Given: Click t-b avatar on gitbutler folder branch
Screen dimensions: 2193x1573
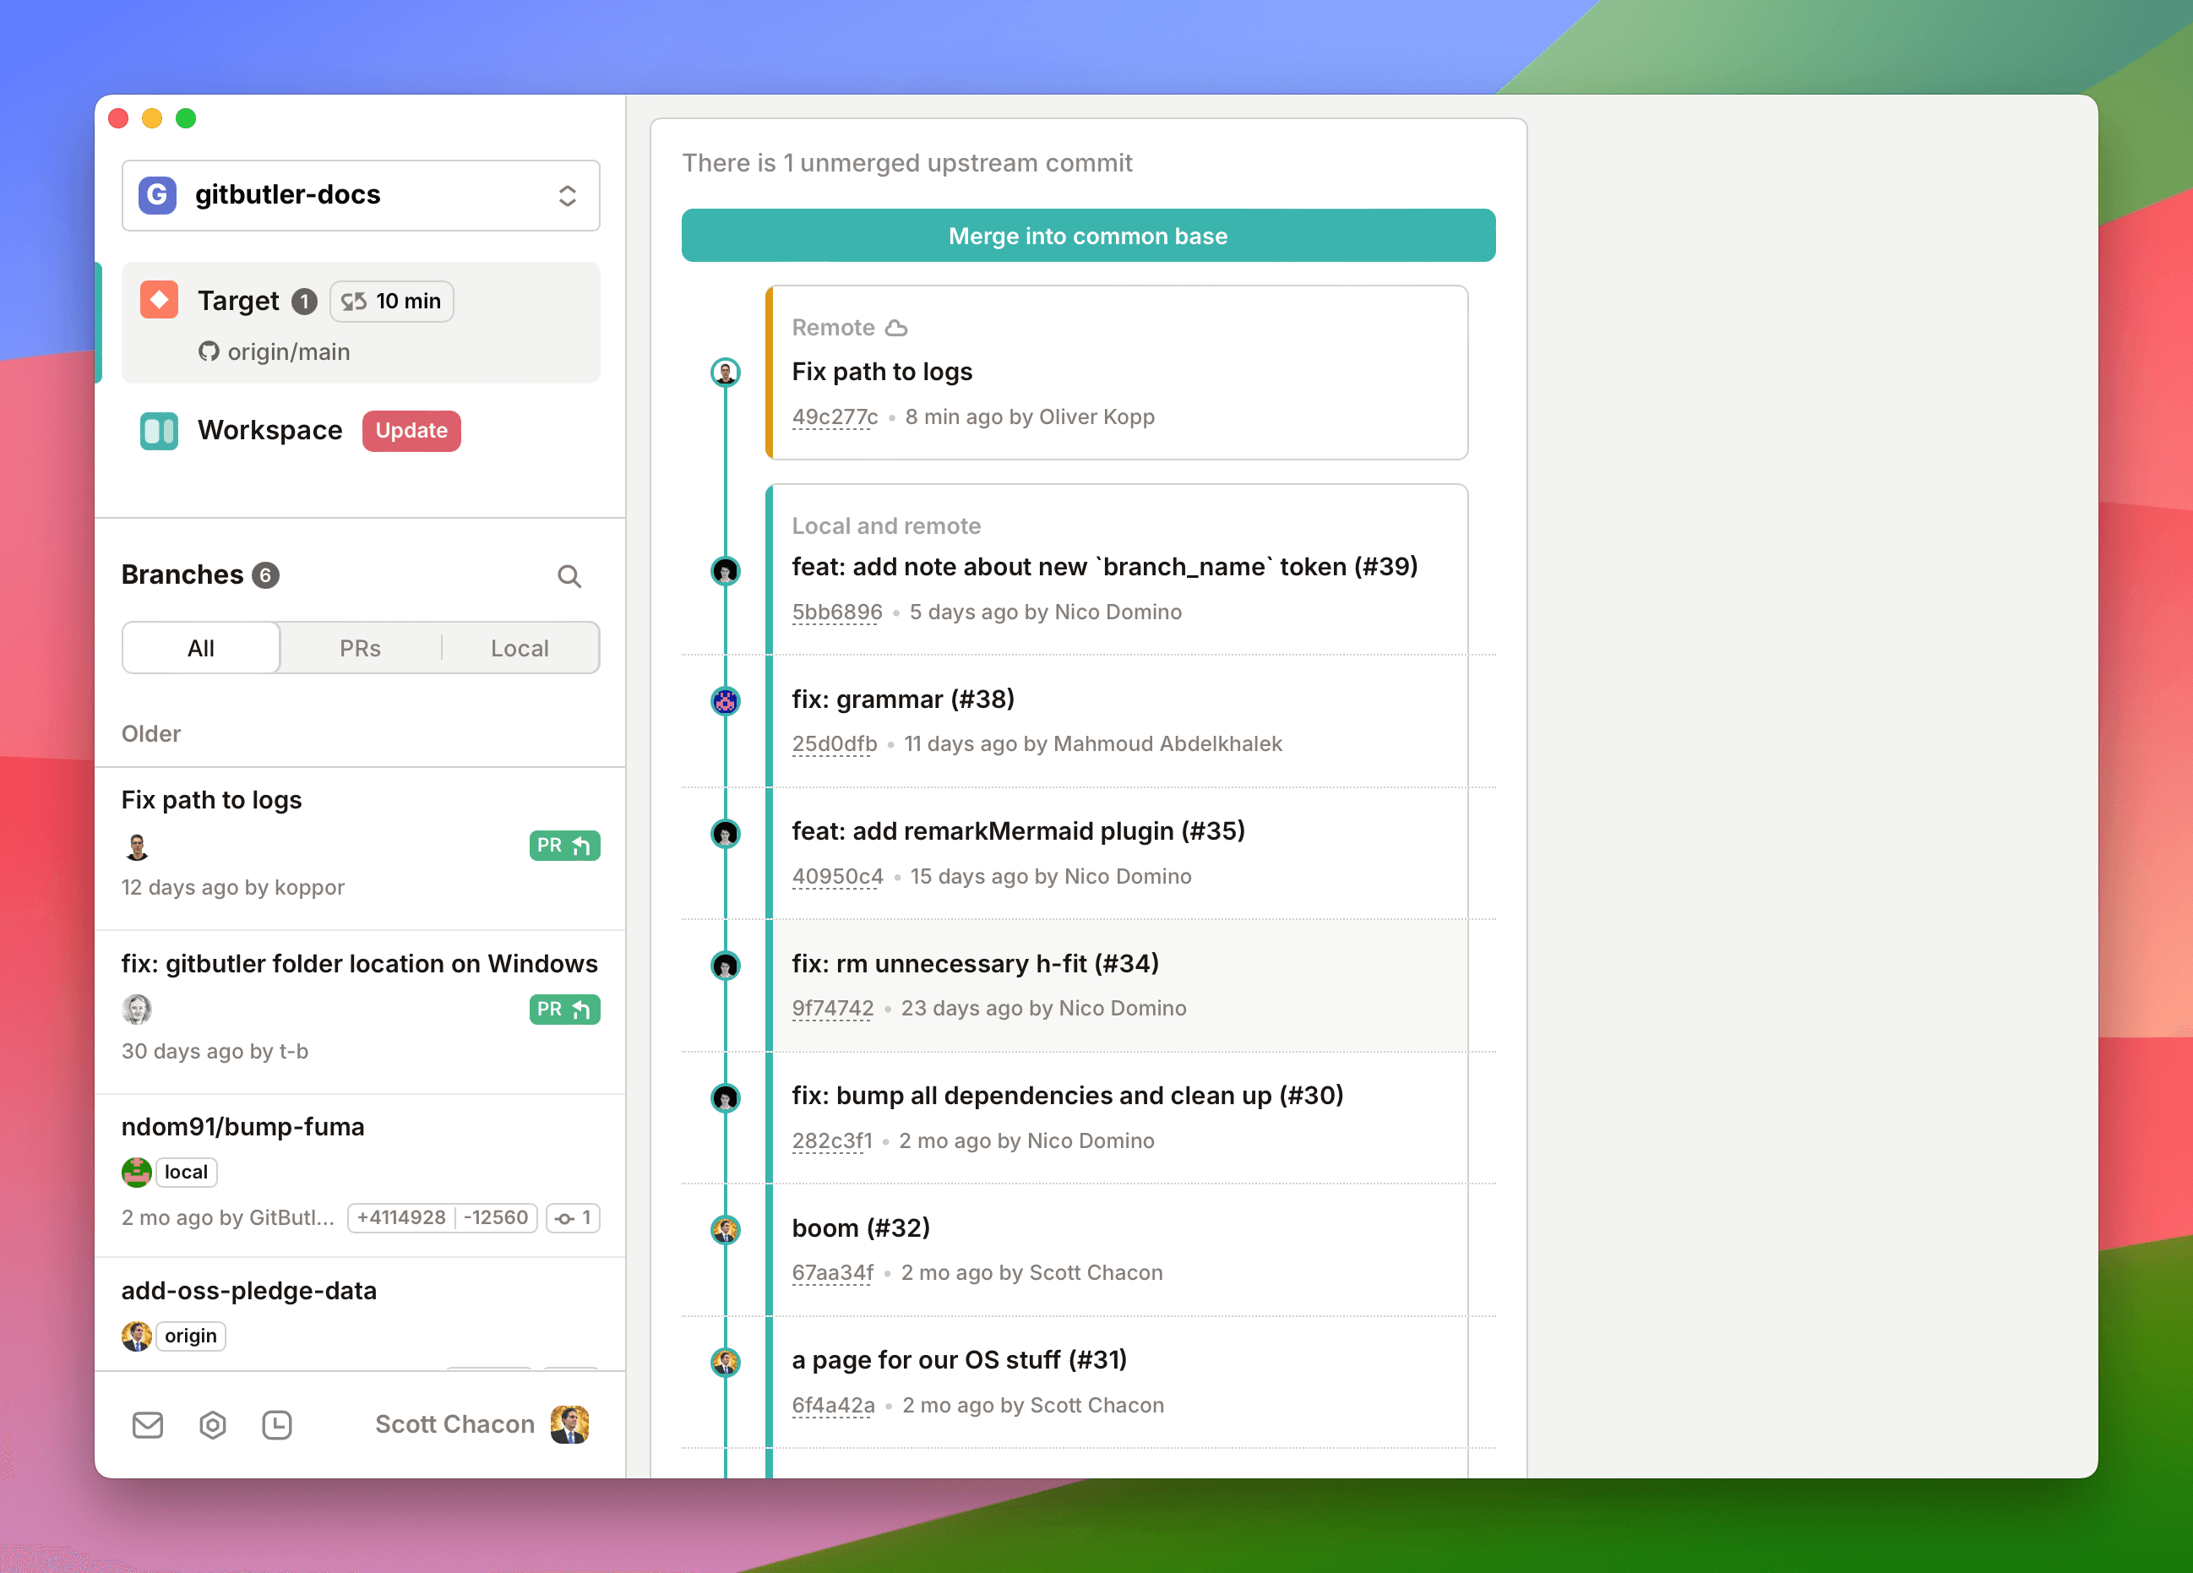Looking at the screenshot, I should [136, 1010].
